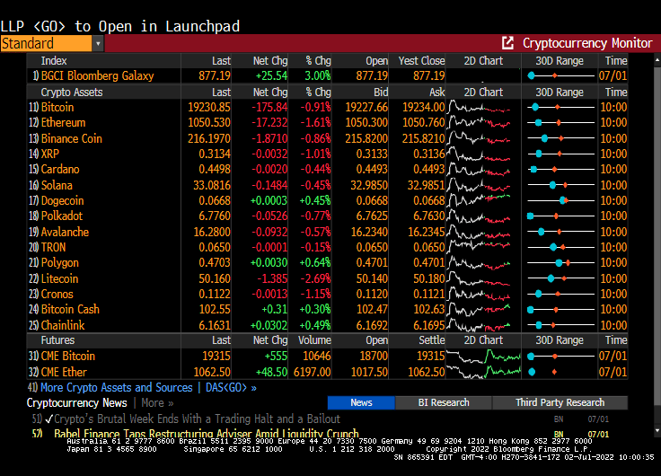Click the Standard view selector box
The width and height of the screenshot is (661, 476).
45,43
